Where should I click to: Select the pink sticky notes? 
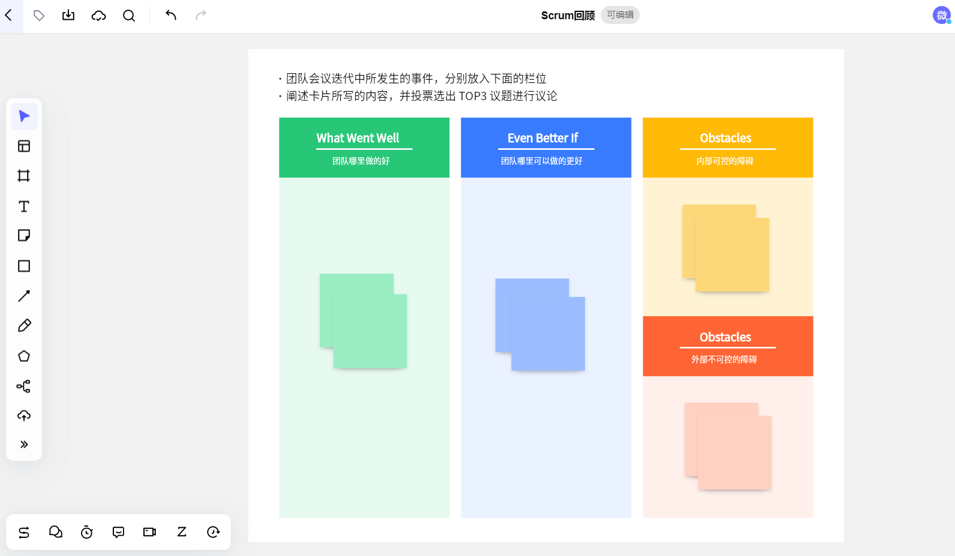click(728, 446)
